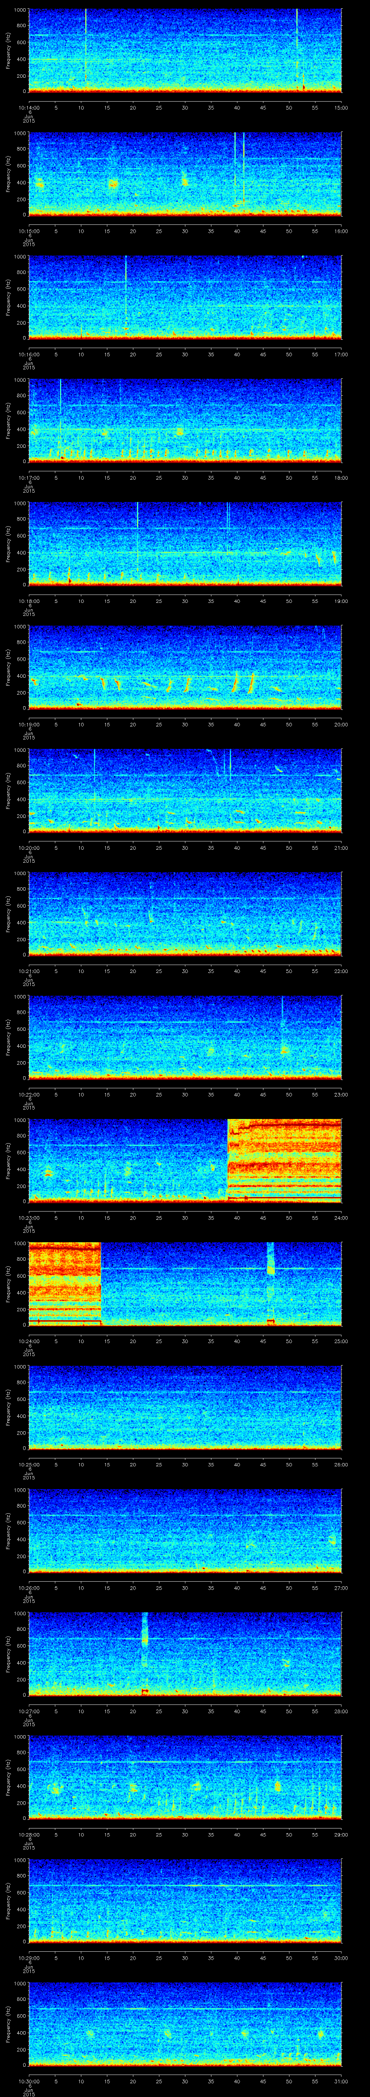The height and width of the screenshot is (2097, 370).
Task: Open the 10:30:00 spectrogram panel
Action: (x=185, y=2024)
